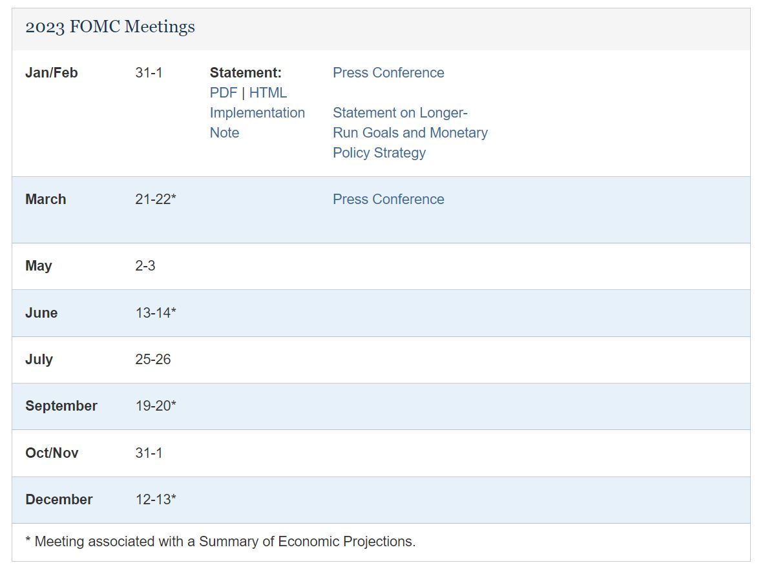Select the September row label
765x574 pixels.
(x=61, y=406)
